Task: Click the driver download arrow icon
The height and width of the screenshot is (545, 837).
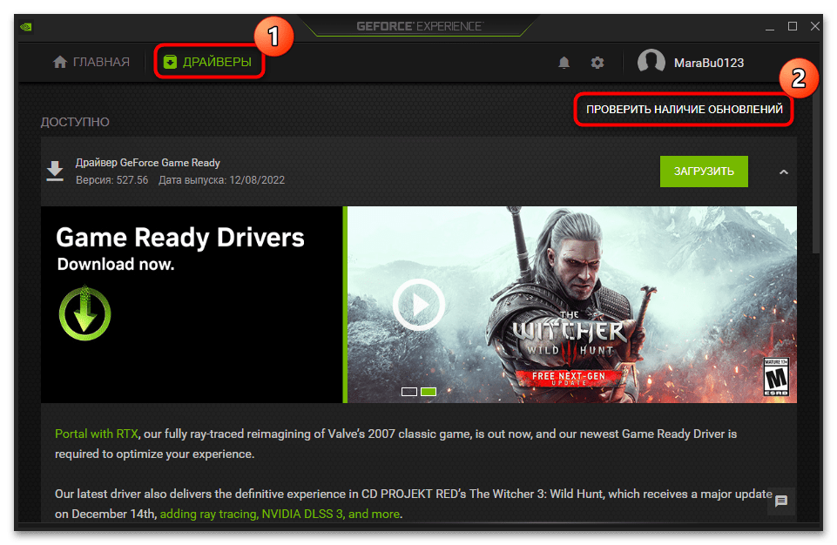Action: click(x=55, y=171)
